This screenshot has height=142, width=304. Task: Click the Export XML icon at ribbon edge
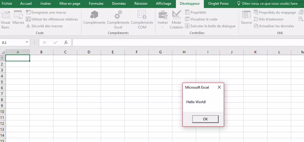[x=301, y=19]
